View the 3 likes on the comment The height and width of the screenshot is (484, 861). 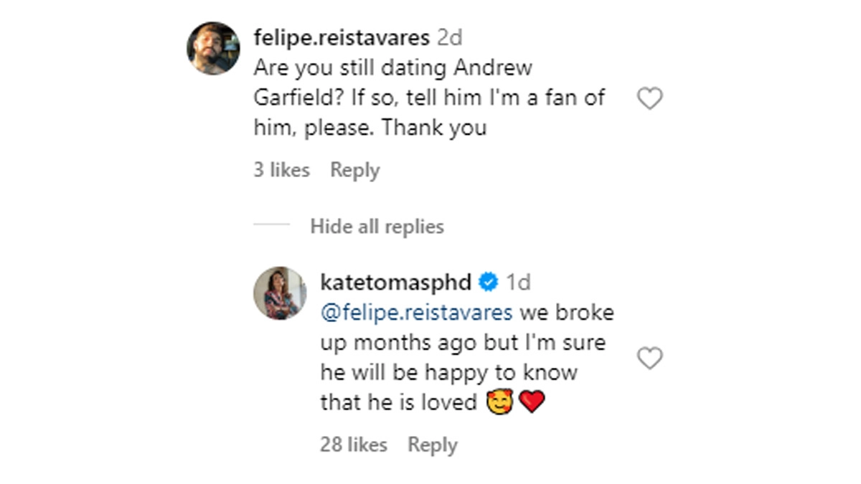pyautogui.click(x=281, y=171)
